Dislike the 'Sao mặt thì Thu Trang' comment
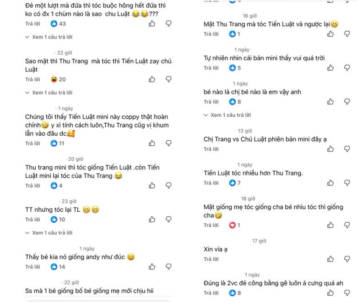Image resolution: width=357 pixels, height=302 pixels. [168, 79]
